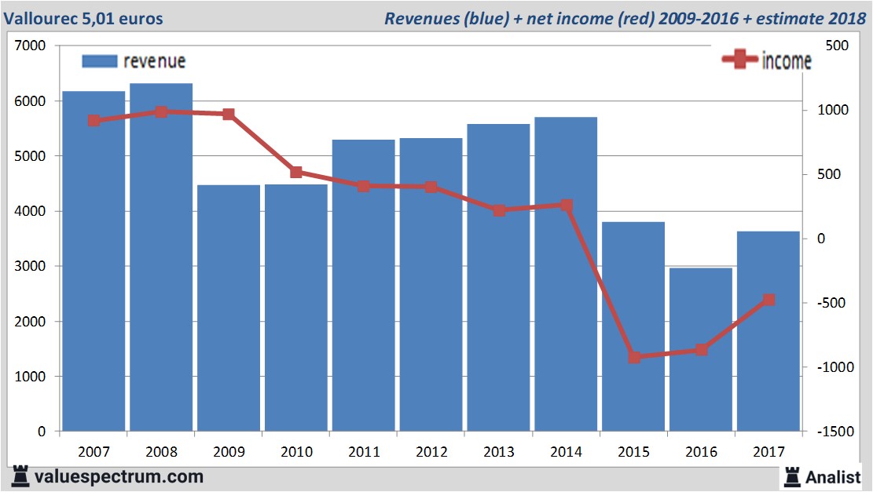This screenshot has width=873, height=492.
Task: Click the 6000 left axis label
Action: (x=30, y=101)
